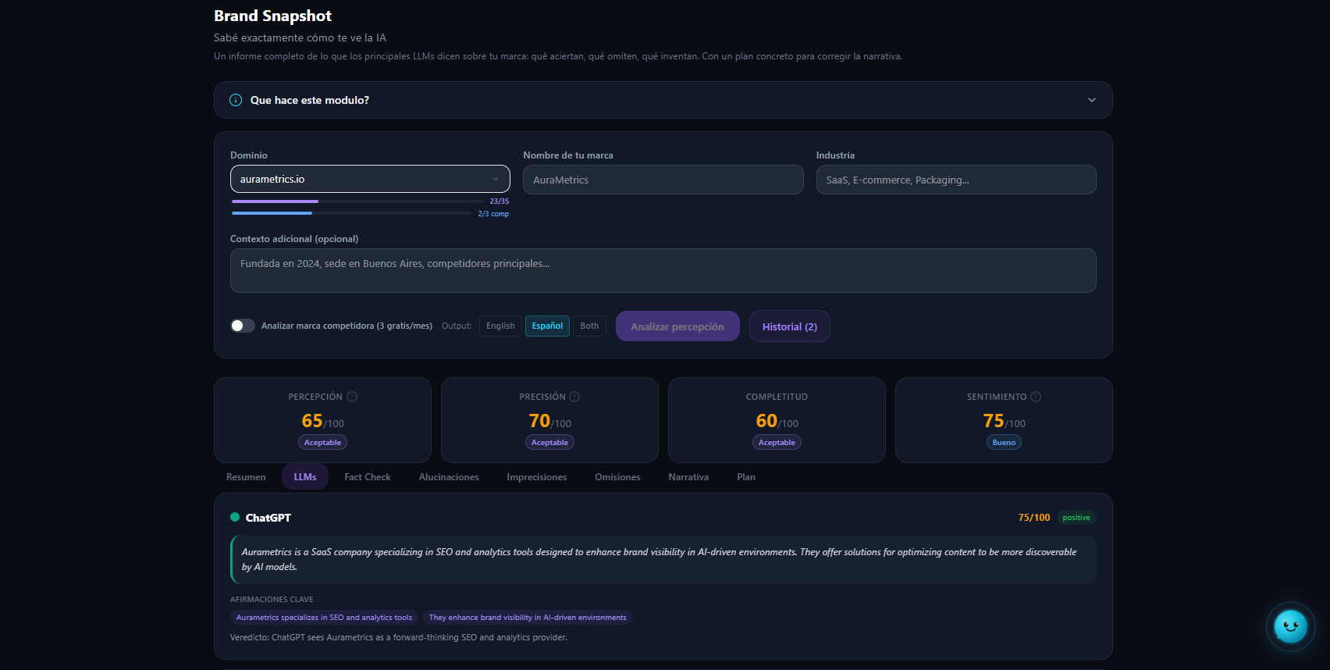1330x670 pixels.
Task: Switch to the Fact Check tab
Action: 367,477
